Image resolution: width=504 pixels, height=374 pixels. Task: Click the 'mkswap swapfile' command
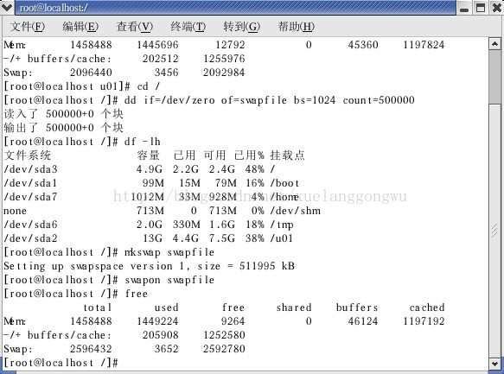169,252
